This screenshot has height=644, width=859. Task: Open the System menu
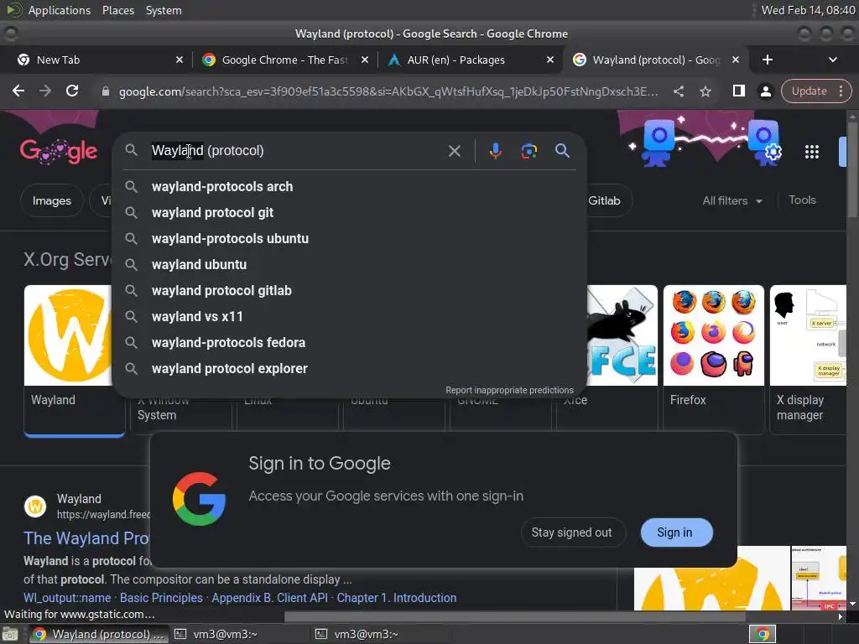(x=164, y=10)
